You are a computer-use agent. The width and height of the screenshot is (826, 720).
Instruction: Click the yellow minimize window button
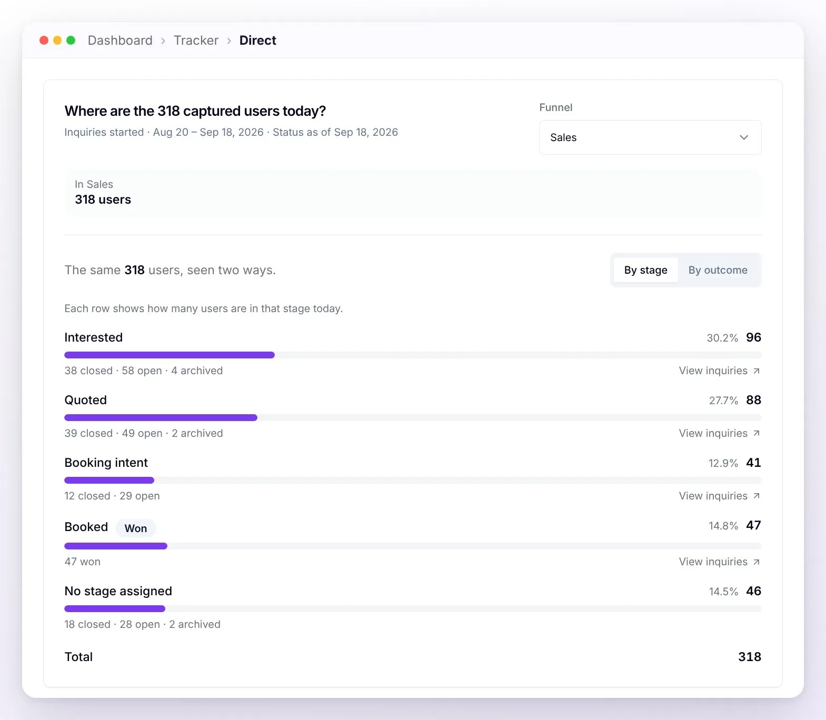click(57, 41)
